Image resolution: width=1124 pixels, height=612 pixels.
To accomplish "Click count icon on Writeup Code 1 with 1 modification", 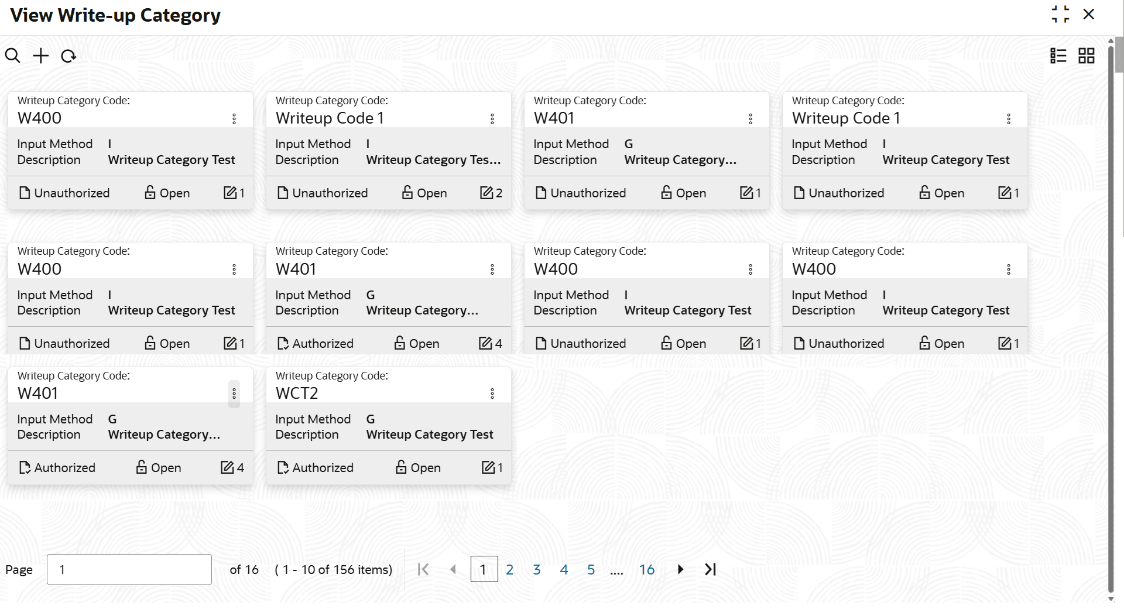I will click(x=1009, y=193).
